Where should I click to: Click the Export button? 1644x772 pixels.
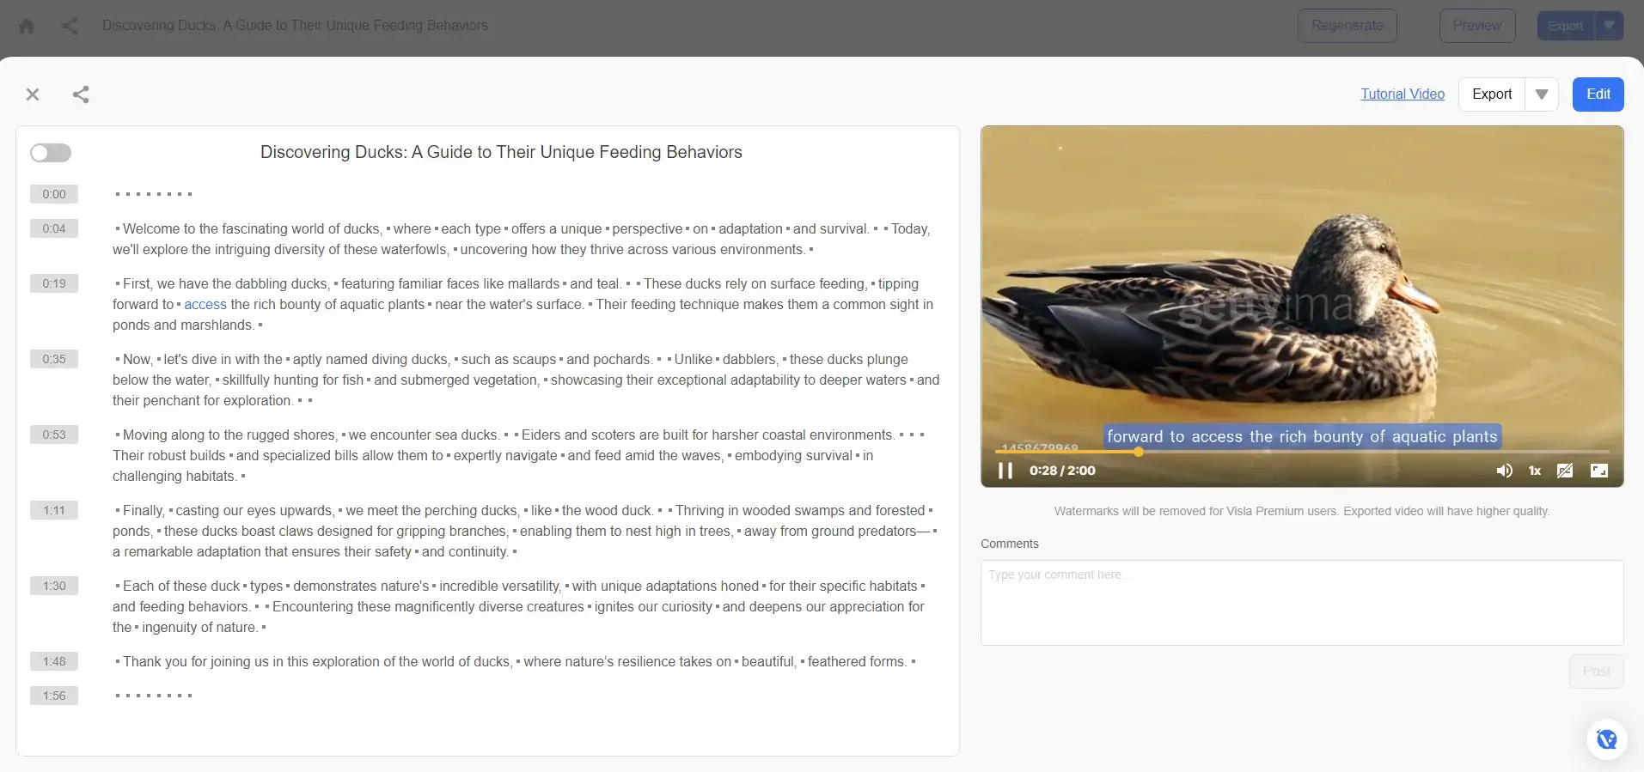1492,94
